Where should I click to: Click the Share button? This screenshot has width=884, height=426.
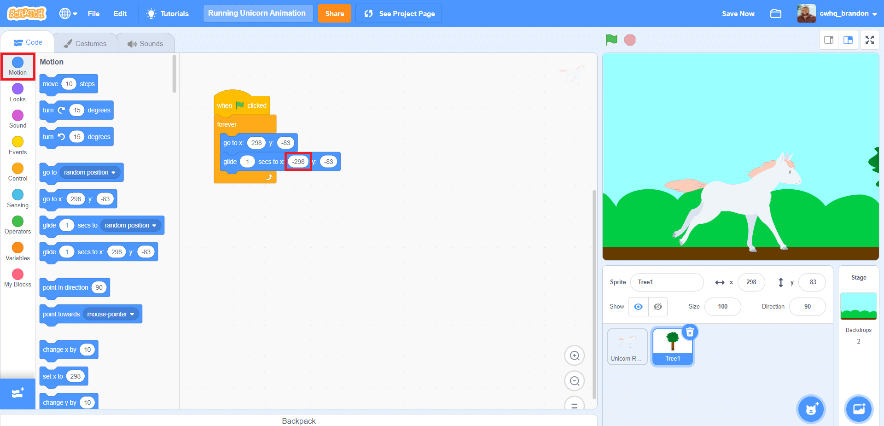335,13
